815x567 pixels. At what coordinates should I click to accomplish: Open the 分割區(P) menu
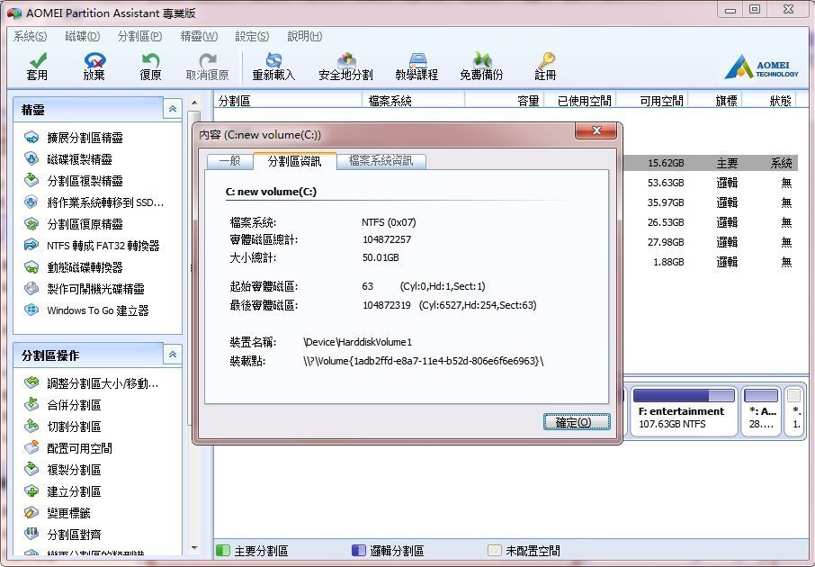(x=139, y=36)
